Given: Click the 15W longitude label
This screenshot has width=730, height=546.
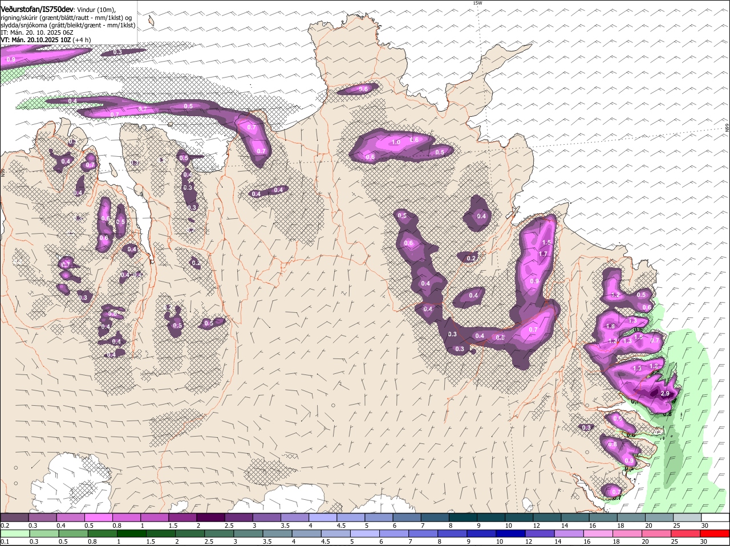Looking at the screenshot, I should point(477,3).
